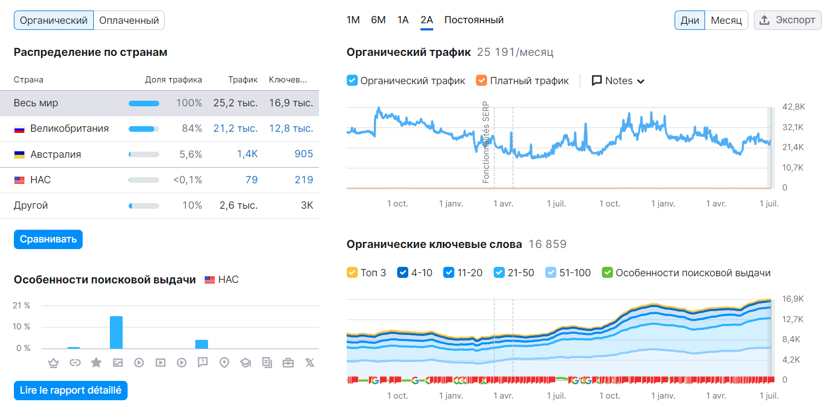Click the Twitter X SERP feature icon

(310, 363)
